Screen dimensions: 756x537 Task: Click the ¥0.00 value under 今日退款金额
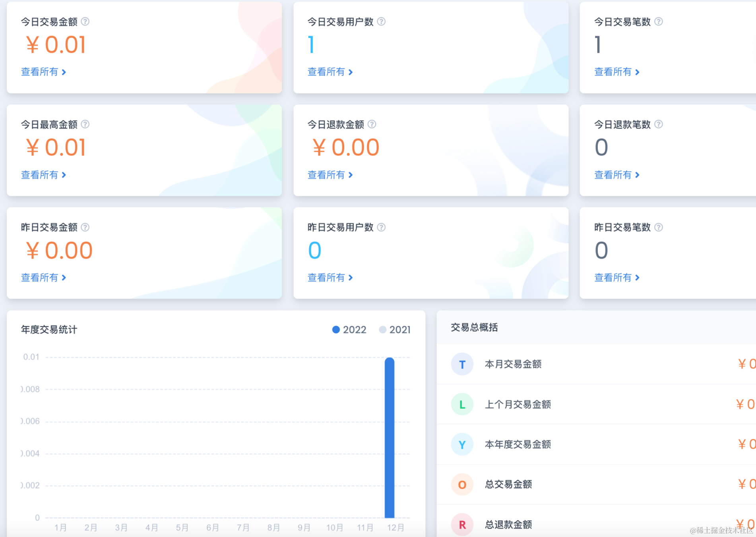346,147
